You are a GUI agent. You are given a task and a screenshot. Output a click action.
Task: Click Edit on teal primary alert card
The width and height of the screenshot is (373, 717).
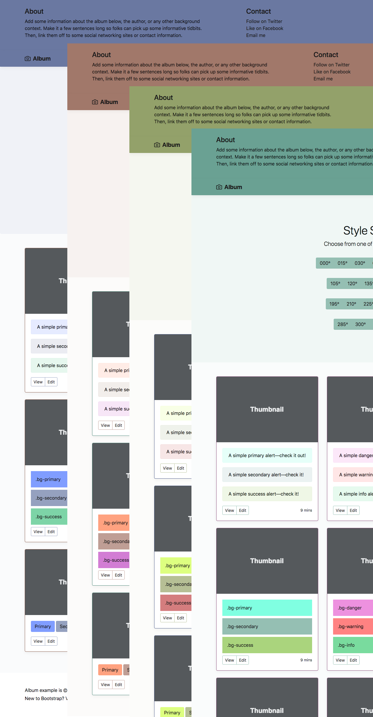pyautogui.click(x=242, y=510)
